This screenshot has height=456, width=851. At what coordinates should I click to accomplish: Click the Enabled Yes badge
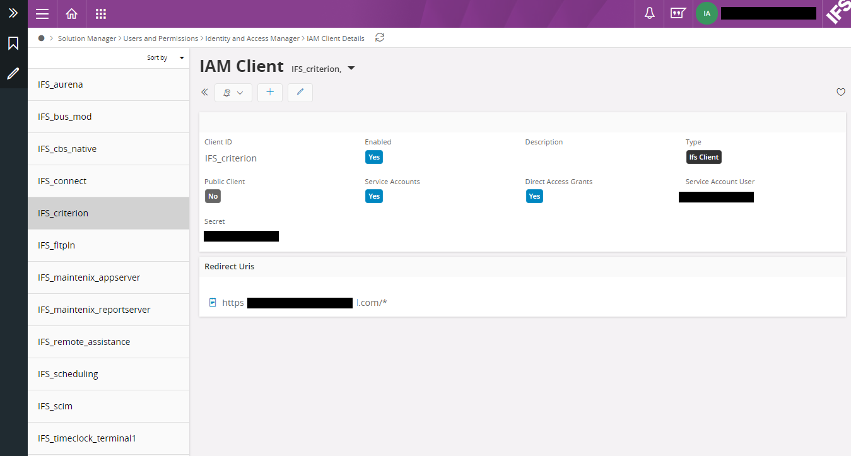[x=374, y=157]
